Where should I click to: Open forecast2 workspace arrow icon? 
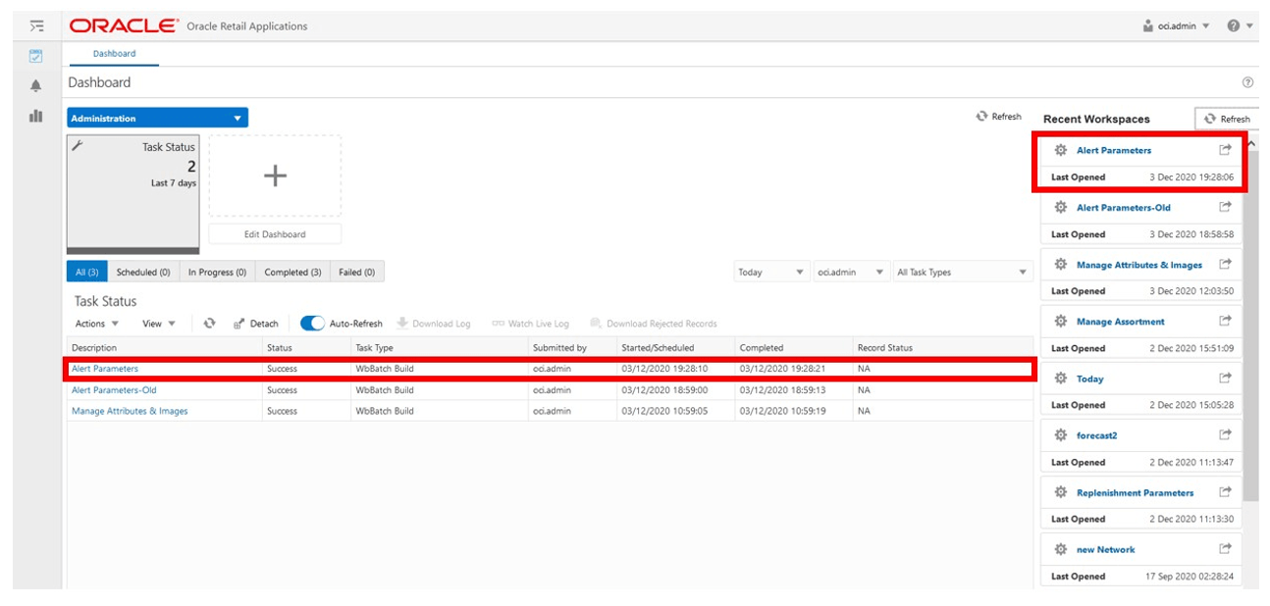tap(1225, 434)
